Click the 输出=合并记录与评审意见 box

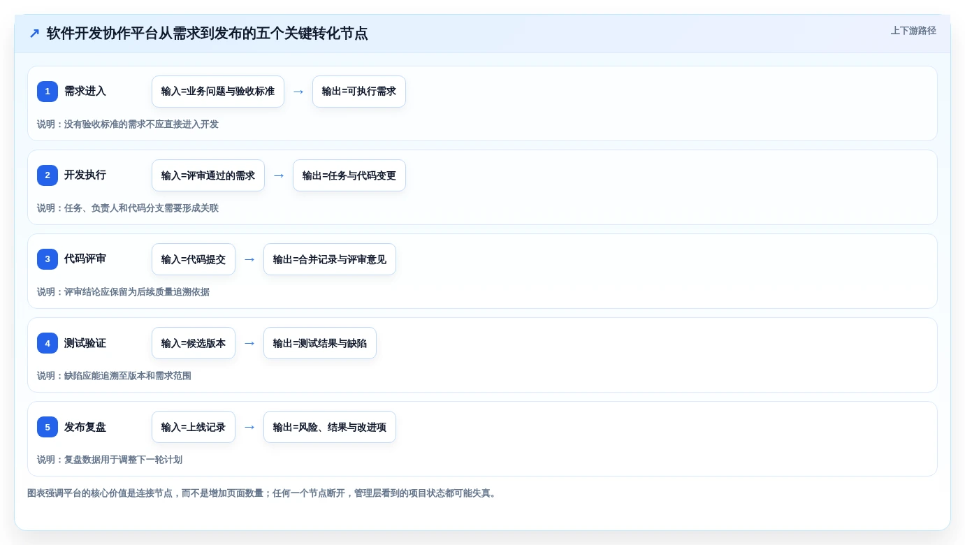pos(330,259)
